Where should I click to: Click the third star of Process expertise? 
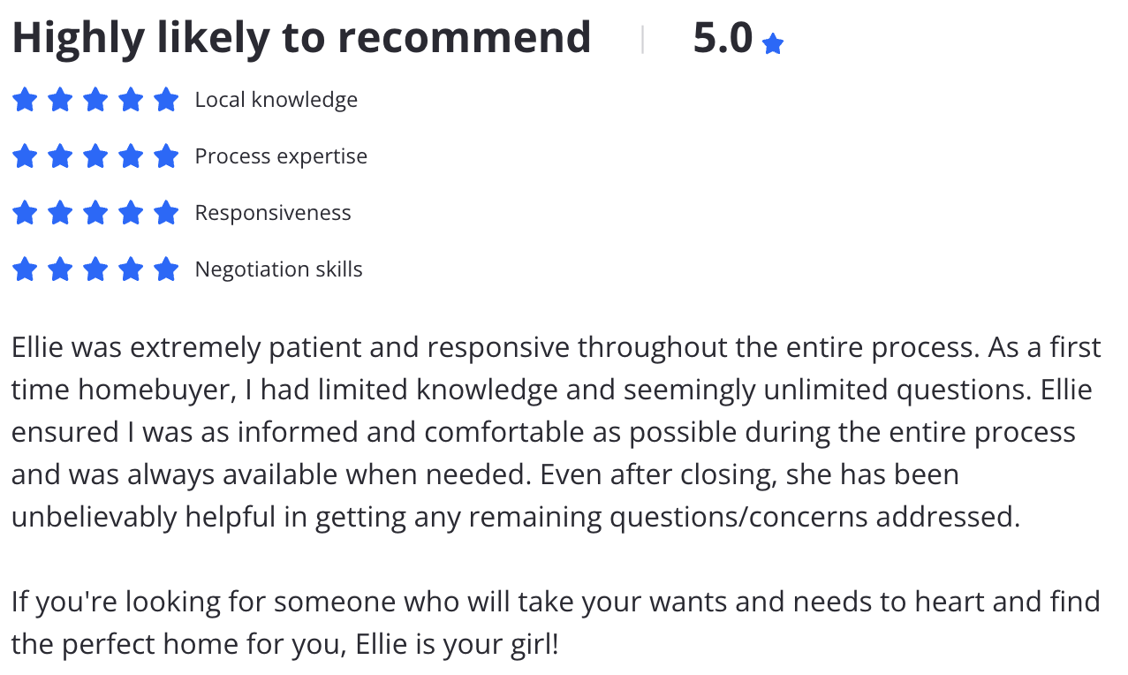click(x=95, y=156)
